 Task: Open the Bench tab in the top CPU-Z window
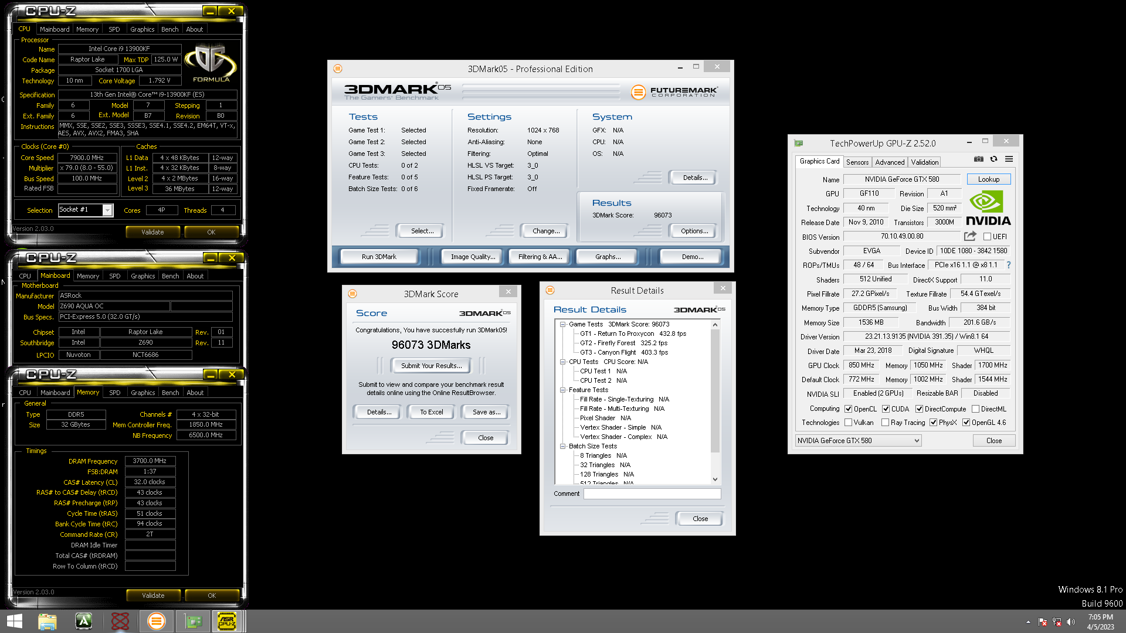tap(170, 29)
